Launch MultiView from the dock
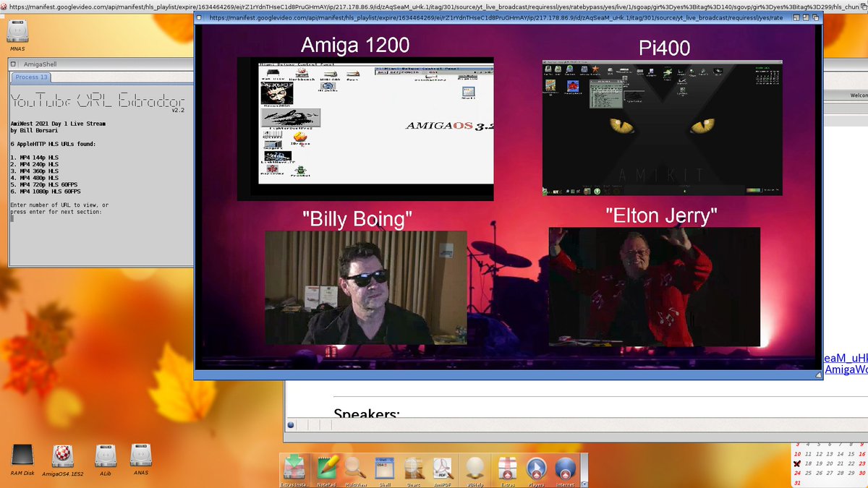868x488 pixels. point(355,471)
